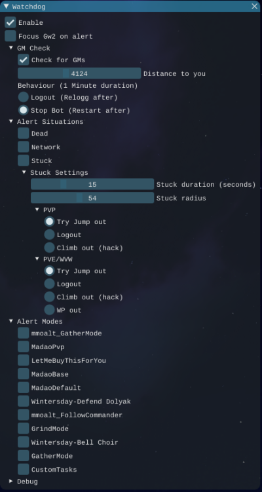262x492 pixels.
Task: Collapse the Watchdog window using title triangle
Action: tap(6, 7)
